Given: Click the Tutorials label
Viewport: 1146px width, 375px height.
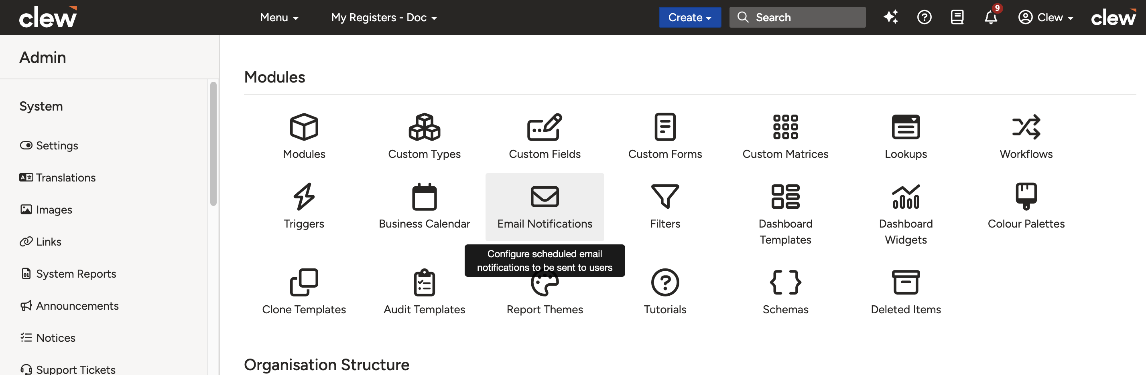Looking at the screenshot, I should (x=665, y=309).
